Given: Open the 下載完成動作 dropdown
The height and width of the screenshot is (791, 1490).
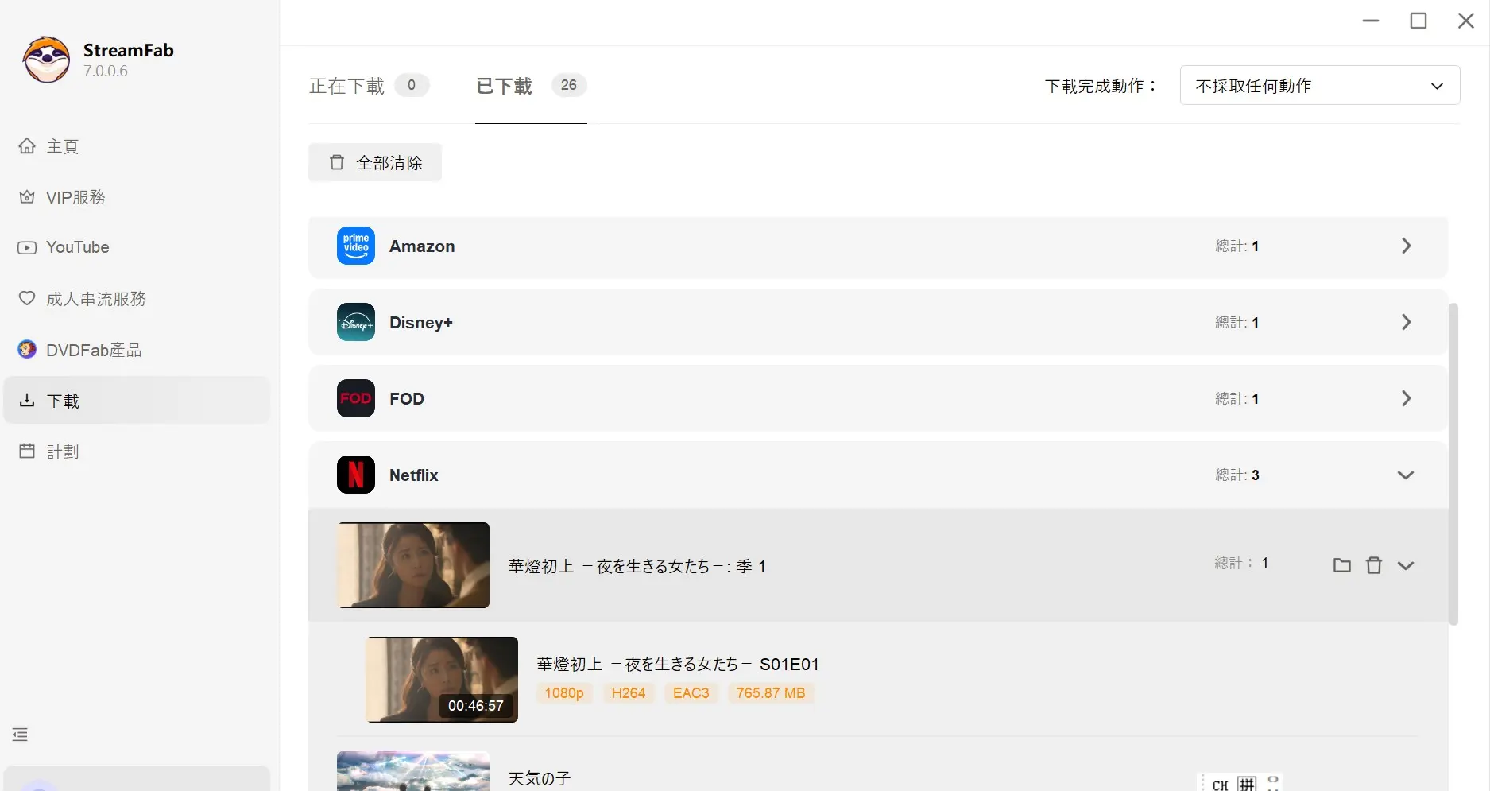Looking at the screenshot, I should [x=1320, y=85].
